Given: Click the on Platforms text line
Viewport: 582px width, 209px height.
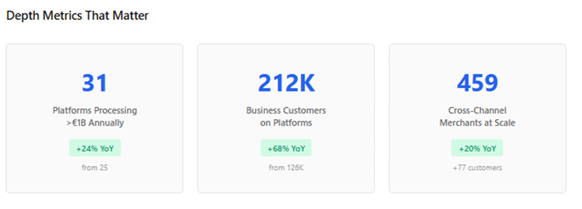Looking at the screenshot, I should [286, 123].
